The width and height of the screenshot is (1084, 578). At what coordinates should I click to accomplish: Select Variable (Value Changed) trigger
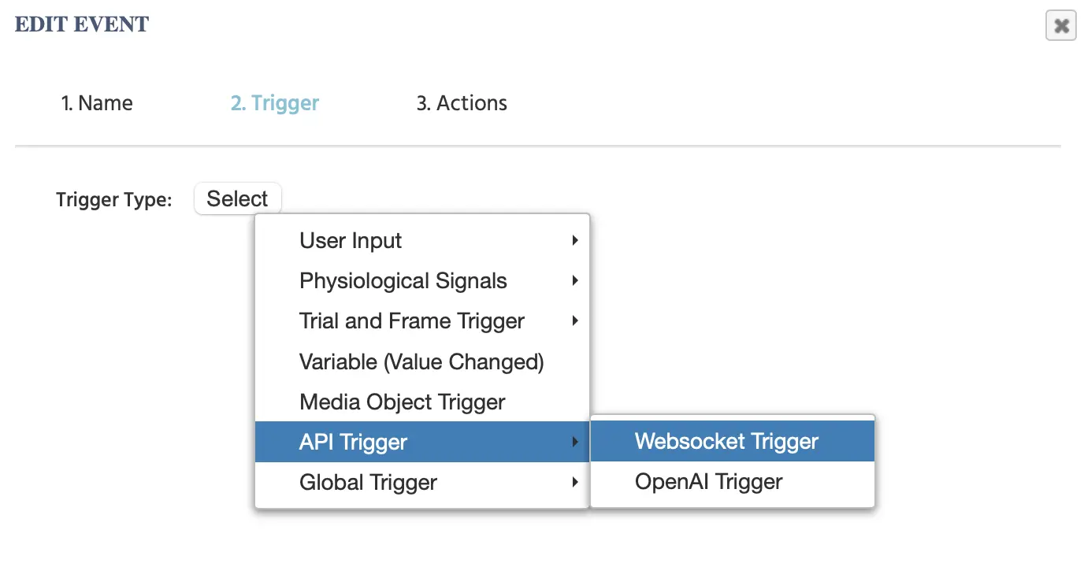click(421, 362)
